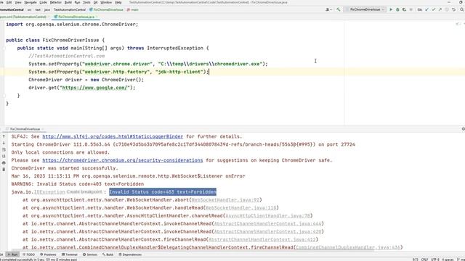Click the Git commit checkmark icon
This screenshot has width=465, height=261.
point(434,9)
